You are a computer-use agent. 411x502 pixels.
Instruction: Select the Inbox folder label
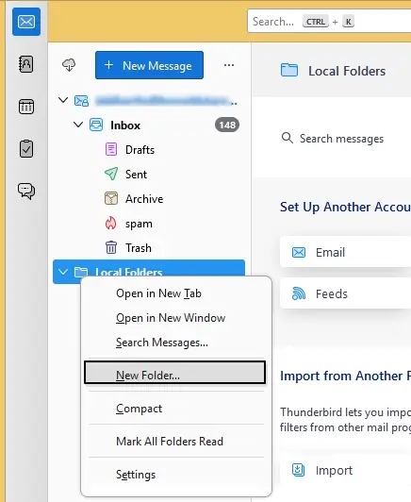125,125
